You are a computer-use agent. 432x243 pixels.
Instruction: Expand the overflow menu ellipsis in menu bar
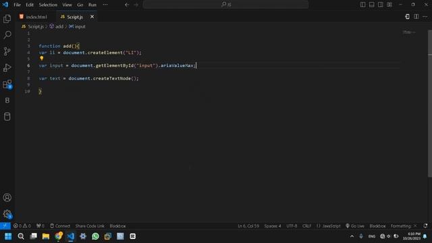105,5
